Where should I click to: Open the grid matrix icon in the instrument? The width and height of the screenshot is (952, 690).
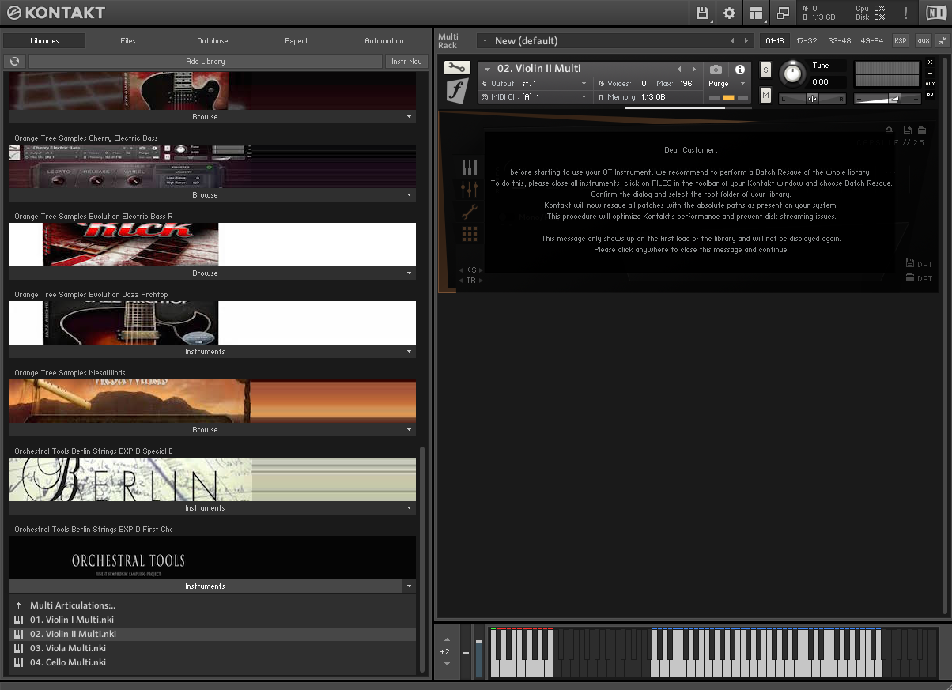click(x=470, y=234)
